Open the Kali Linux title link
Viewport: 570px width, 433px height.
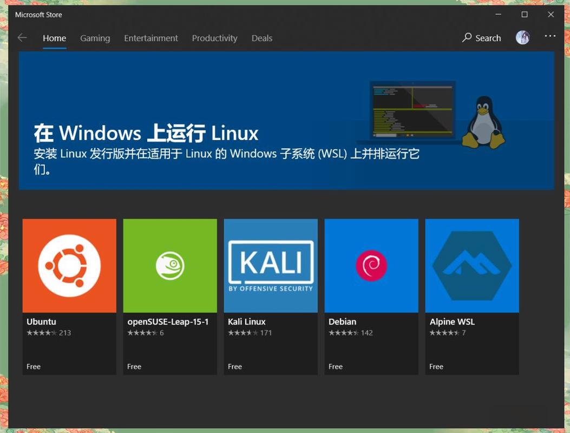(x=246, y=322)
